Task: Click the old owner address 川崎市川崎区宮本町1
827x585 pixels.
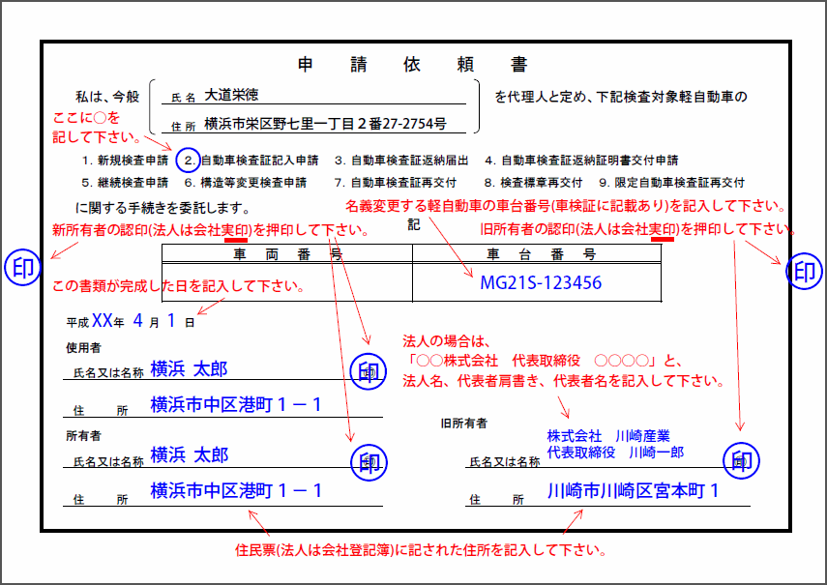Action: click(633, 490)
